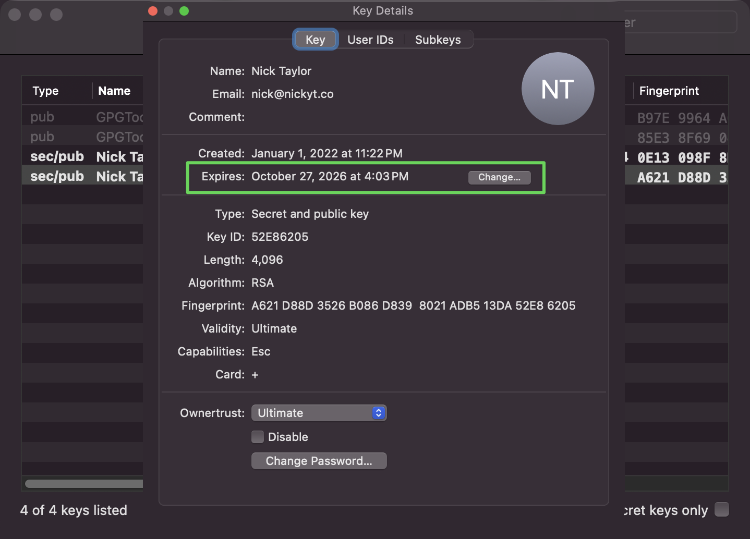Sort the key list by Type column

pyautogui.click(x=46, y=91)
